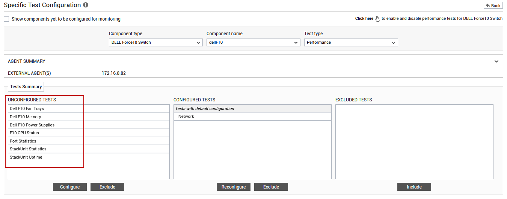Enable Show components yet to be configured checkbox
The image size is (507, 199).
click(x=6, y=19)
